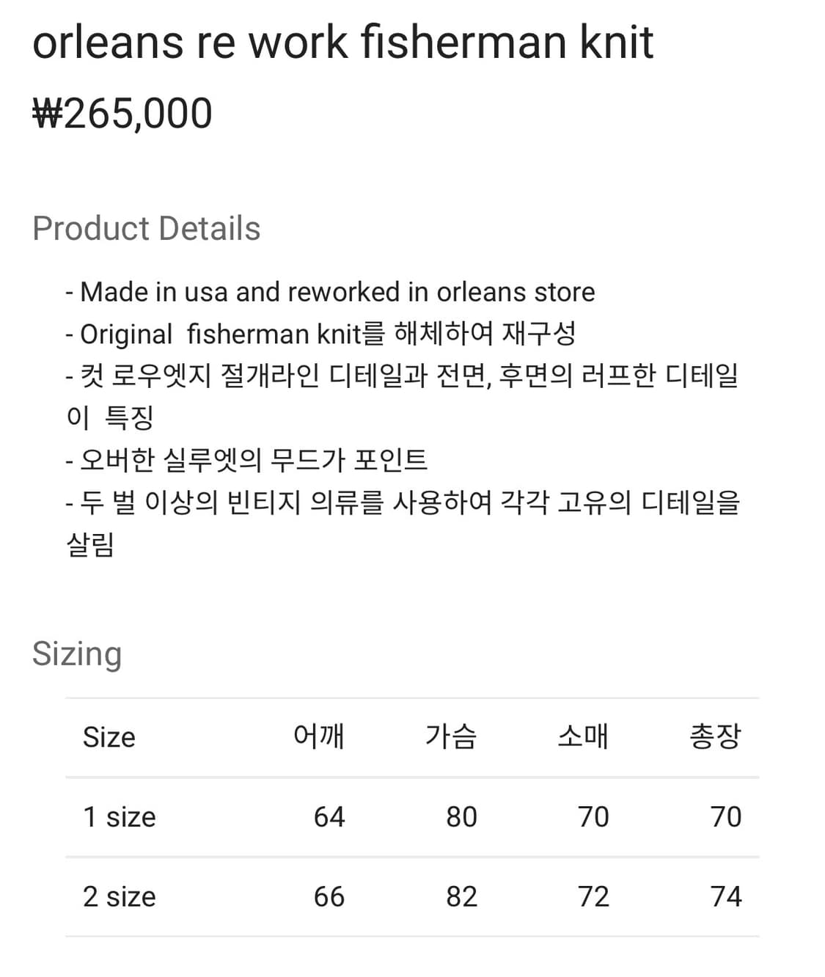The height and width of the screenshot is (977, 825).
Task: Click the Size column header
Action: pyautogui.click(x=109, y=737)
